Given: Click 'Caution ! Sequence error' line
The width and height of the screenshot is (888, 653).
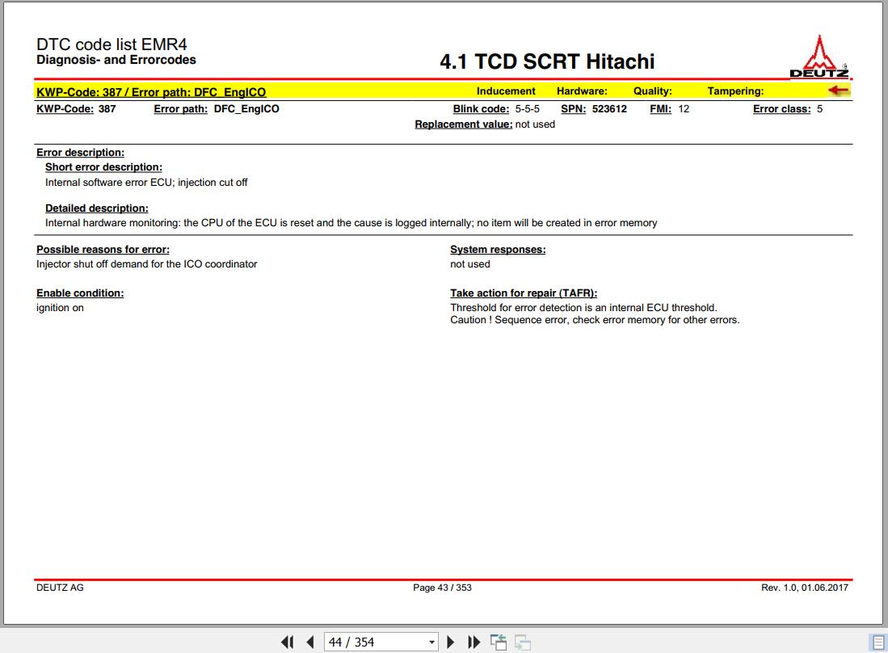Looking at the screenshot, I should [595, 320].
